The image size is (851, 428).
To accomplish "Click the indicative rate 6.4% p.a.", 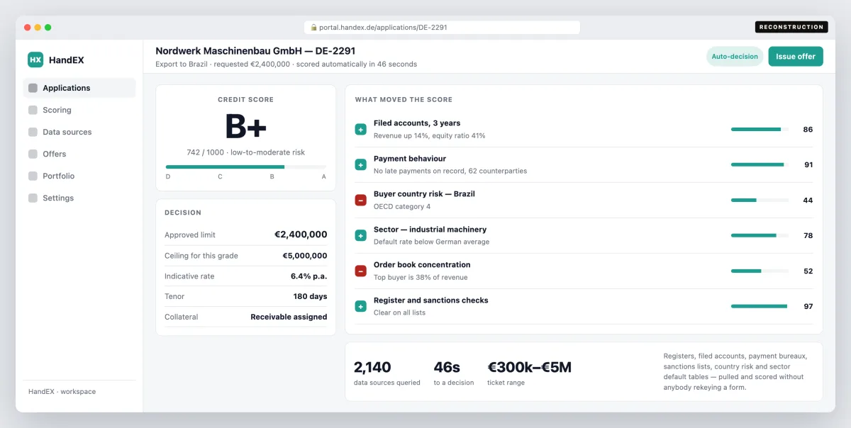I will coord(309,276).
